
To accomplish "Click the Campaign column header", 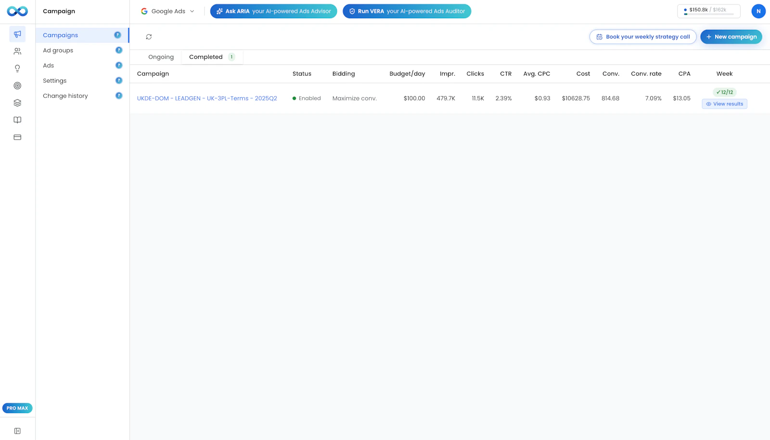I will tap(153, 74).
